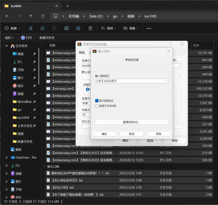Go up one folder level arrow

tap(31, 16)
